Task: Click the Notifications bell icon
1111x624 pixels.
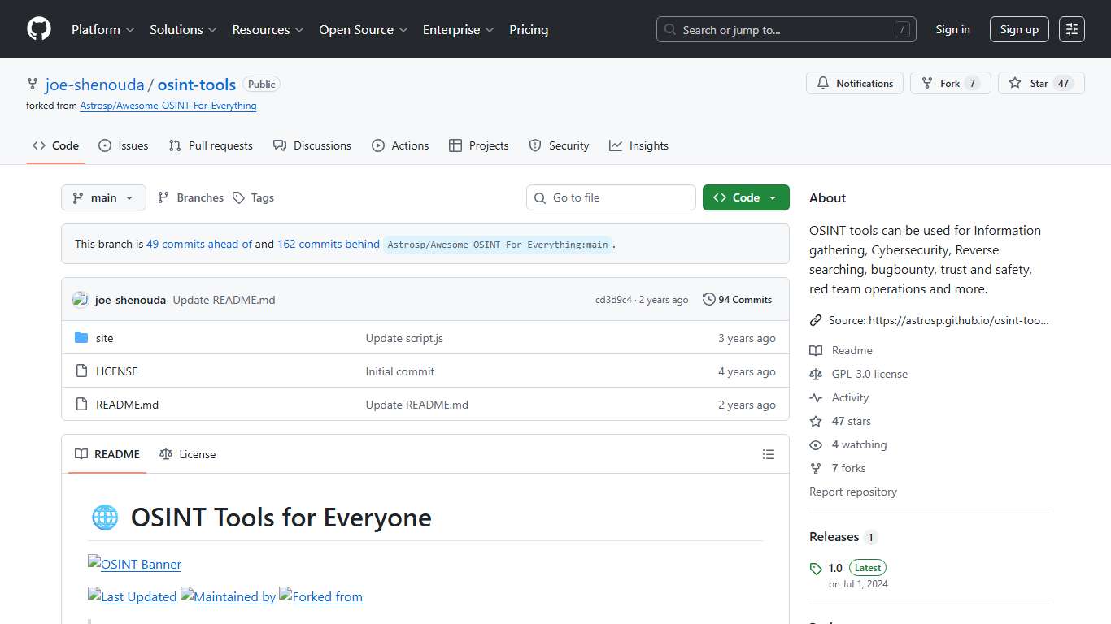Action: (823, 82)
